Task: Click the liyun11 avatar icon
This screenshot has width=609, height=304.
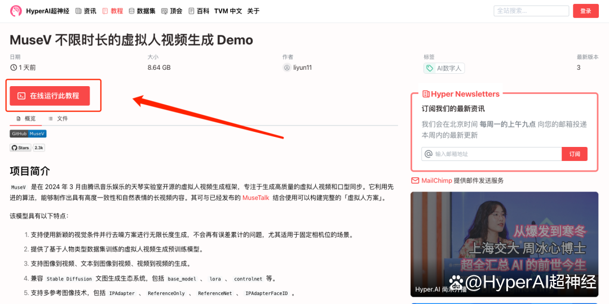Action: click(287, 68)
